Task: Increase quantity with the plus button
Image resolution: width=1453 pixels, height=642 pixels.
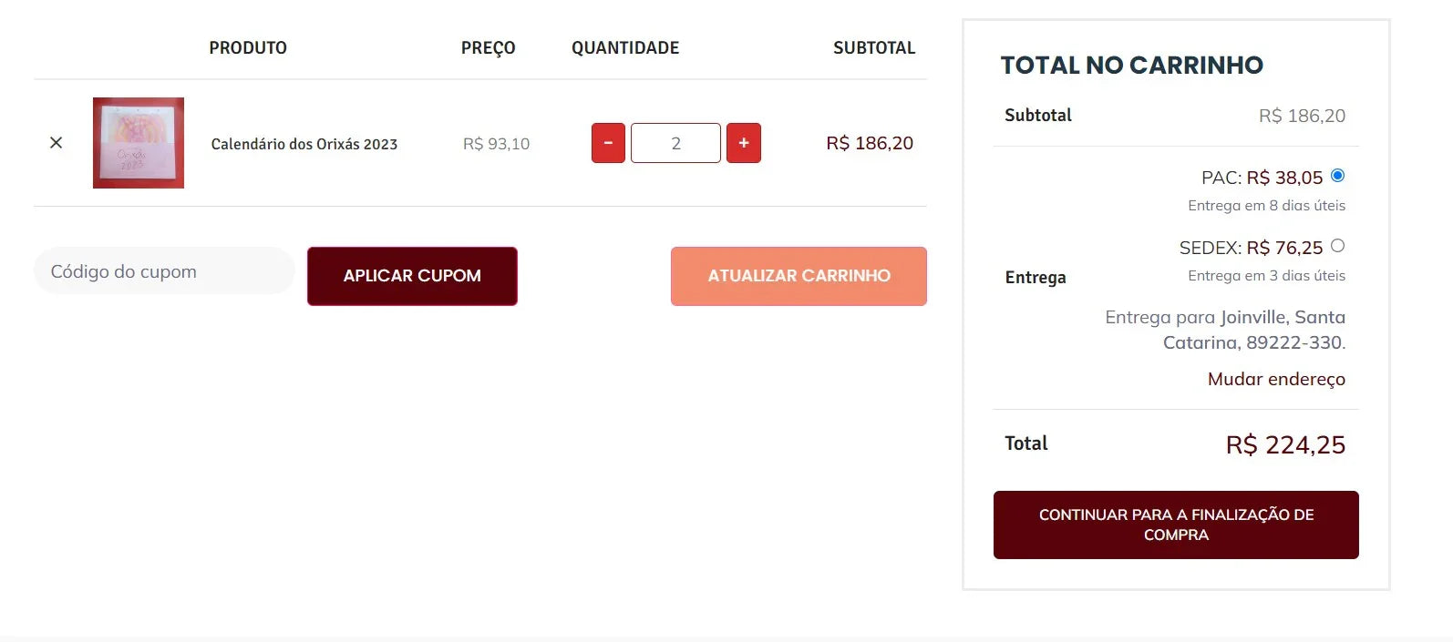Action: tap(744, 143)
